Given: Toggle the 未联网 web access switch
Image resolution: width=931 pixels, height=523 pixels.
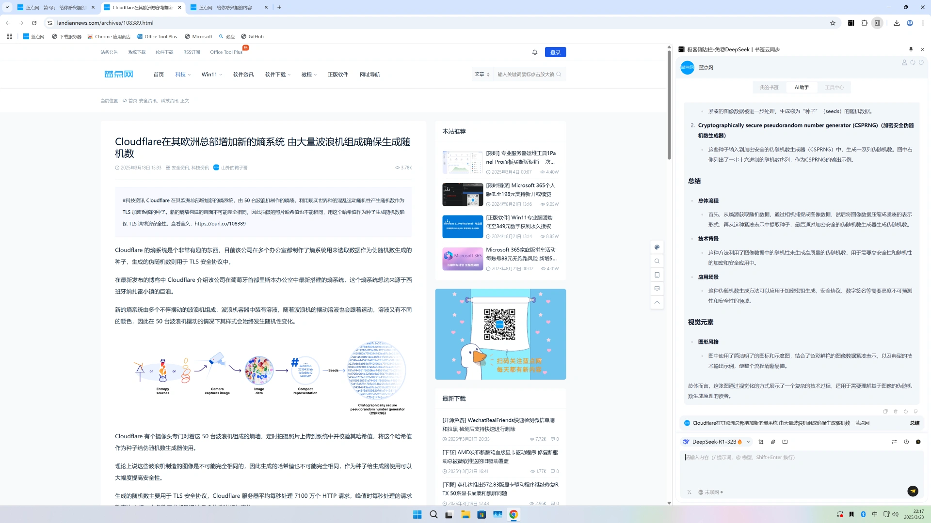Looking at the screenshot, I should [x=710, y=492].
